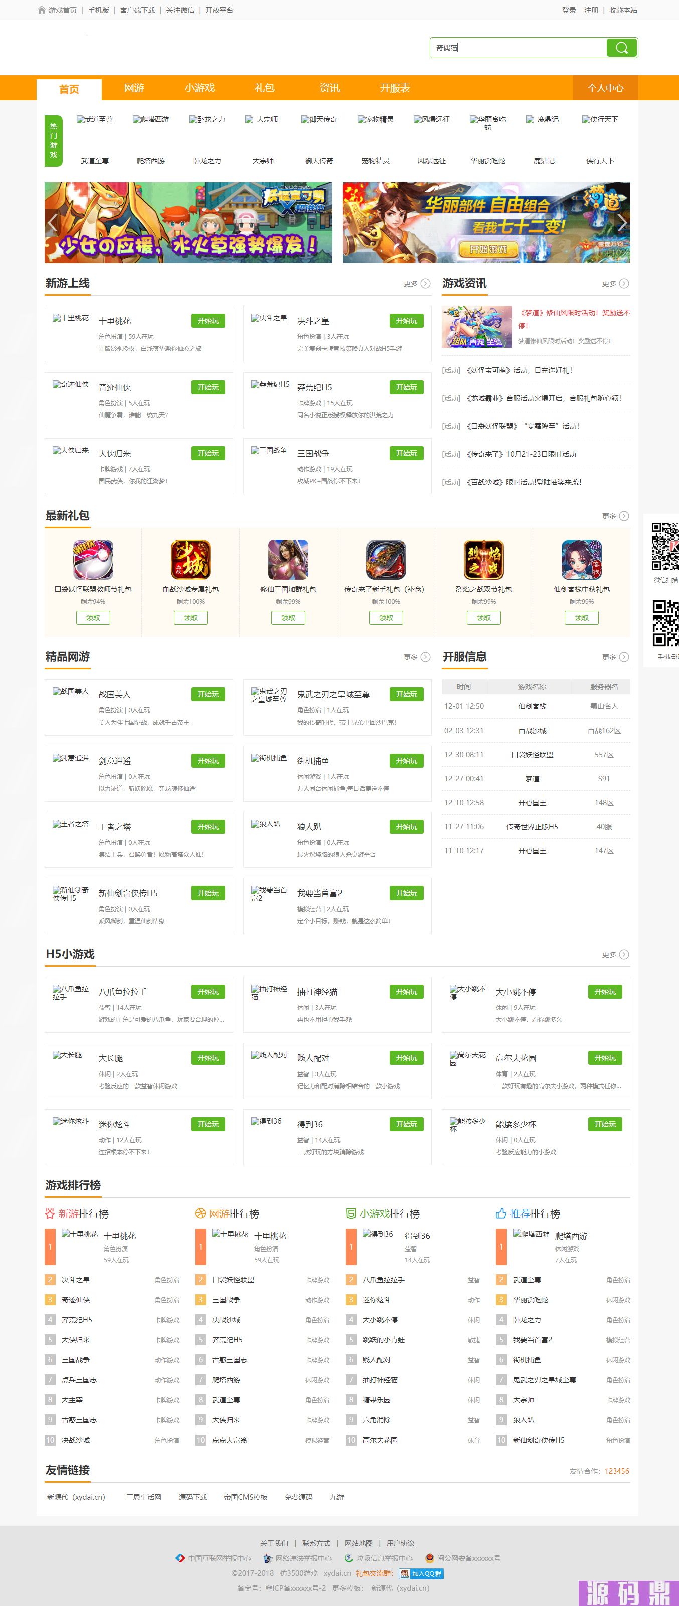Click the green search magnifier button
679x1606 pixels.
[x=621, y=48]
